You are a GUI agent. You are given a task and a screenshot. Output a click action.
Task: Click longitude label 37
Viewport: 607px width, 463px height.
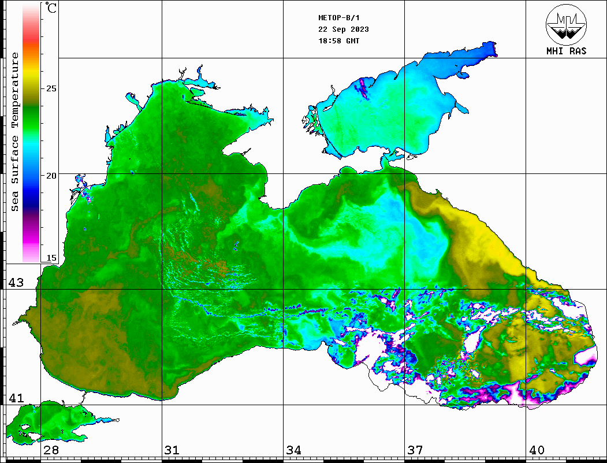coord(415,450)
